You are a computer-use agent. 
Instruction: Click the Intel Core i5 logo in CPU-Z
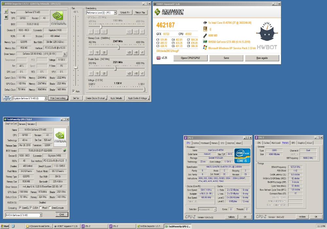(x=242, y=156)
